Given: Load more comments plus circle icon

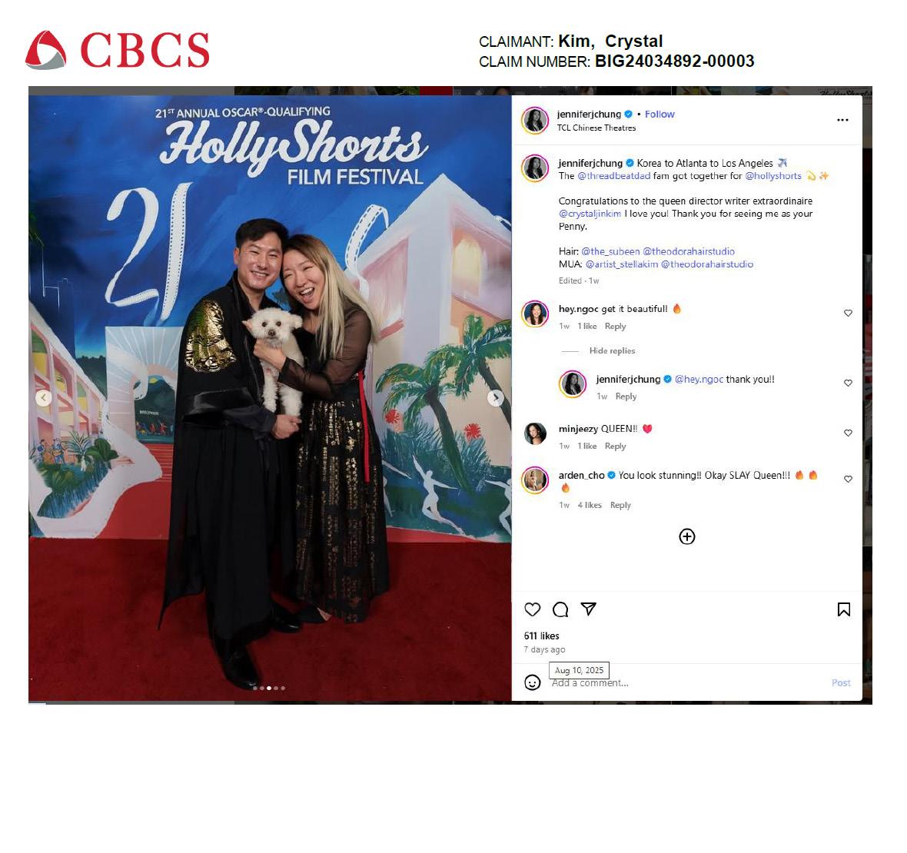Looking at the screenshot, I should [686, 536].
